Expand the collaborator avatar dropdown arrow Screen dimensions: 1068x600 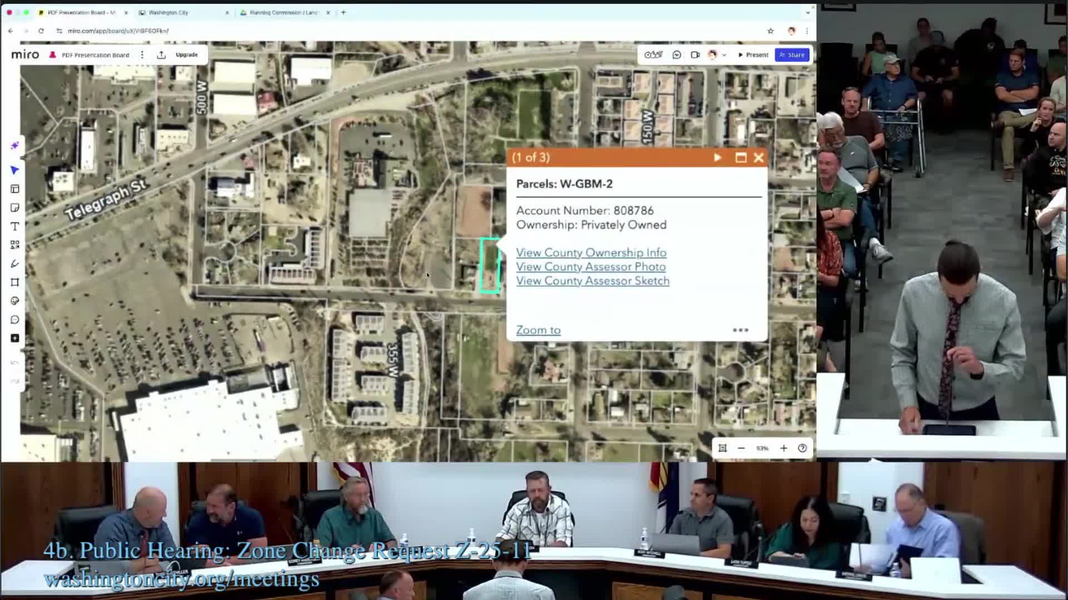724,55
